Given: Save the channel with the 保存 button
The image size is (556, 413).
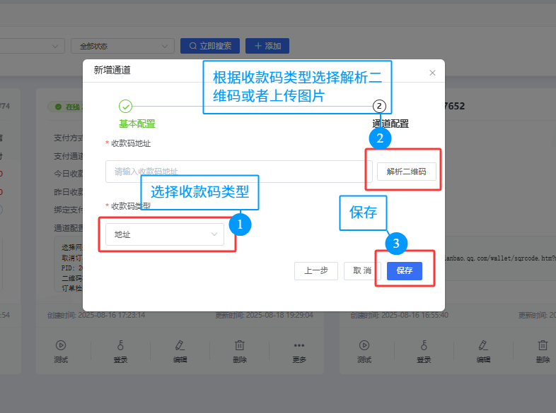Looking at the screenshot, I should [405, 270].
